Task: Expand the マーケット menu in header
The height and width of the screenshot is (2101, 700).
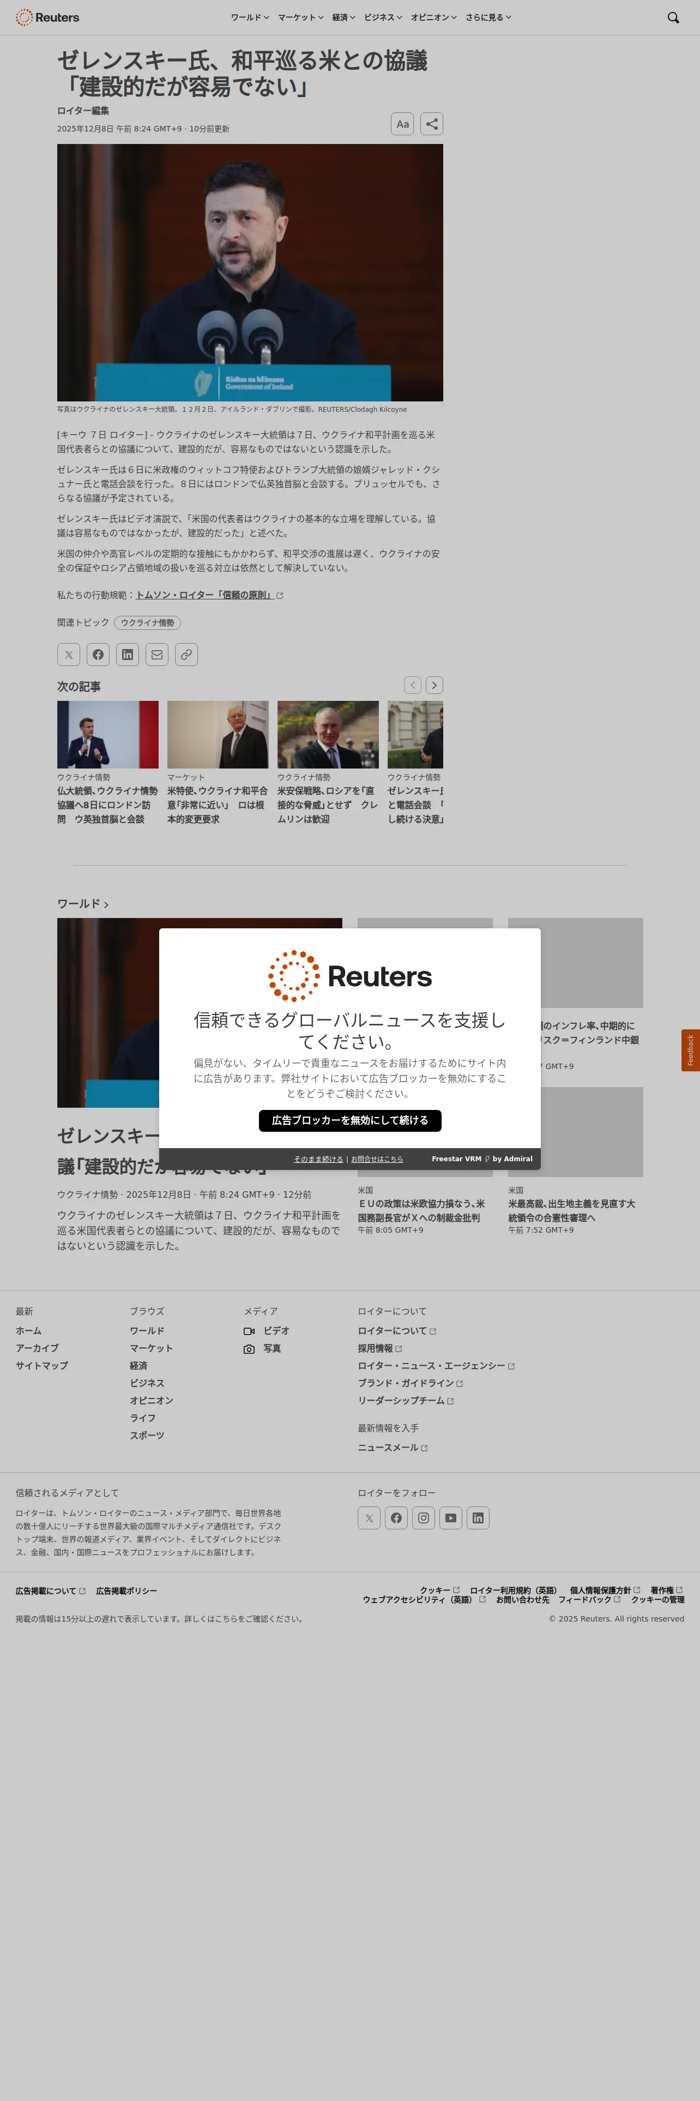Action: (301, 17)
